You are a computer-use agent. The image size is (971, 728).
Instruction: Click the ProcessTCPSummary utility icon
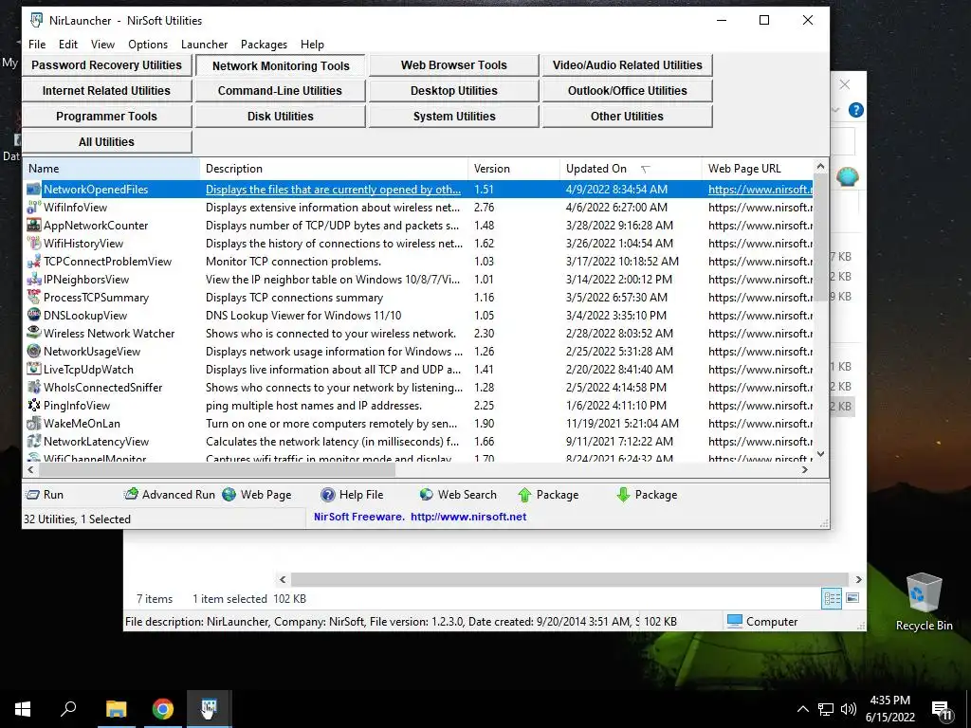click(x=33, y=297)
